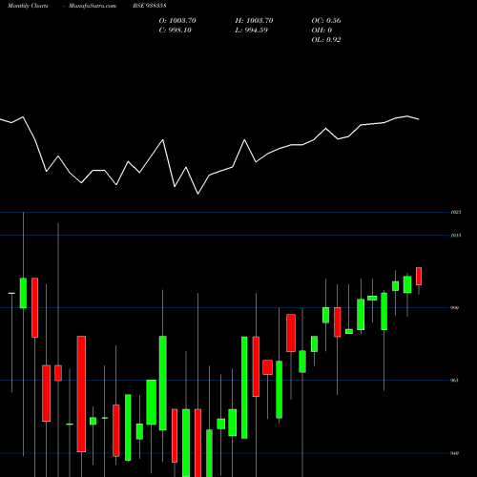
Task: Click the last red candle on the right
Action: pyautogui.click(x=419, y=276)
